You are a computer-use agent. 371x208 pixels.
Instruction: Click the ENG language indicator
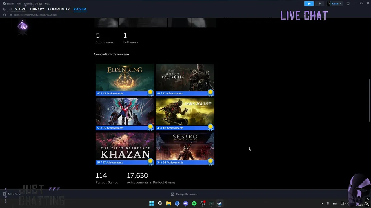click(x=335, y=203)
